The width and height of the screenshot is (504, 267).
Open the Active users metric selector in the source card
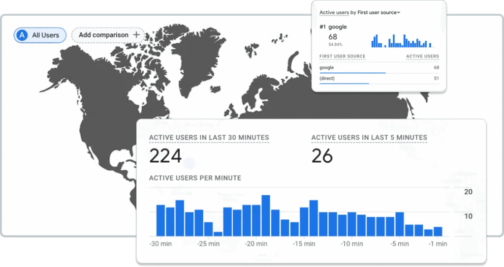click(x=334, y=12)
